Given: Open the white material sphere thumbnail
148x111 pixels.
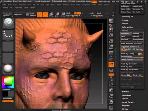Looking at the screenshot, I should tap(8, 69).
